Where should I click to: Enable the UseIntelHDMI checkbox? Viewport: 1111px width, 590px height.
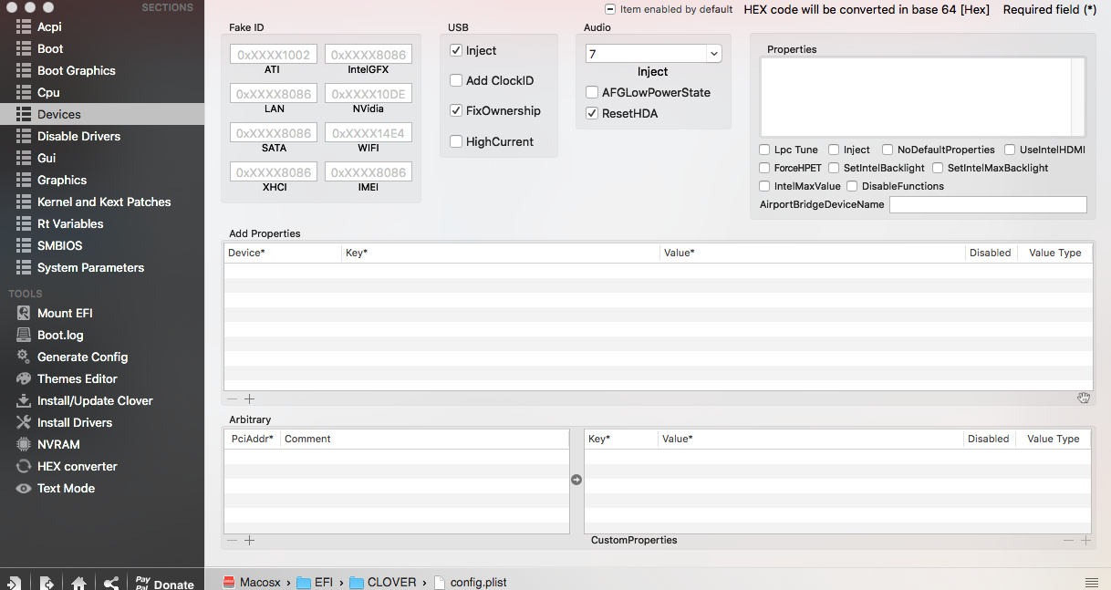[1010, 150]
